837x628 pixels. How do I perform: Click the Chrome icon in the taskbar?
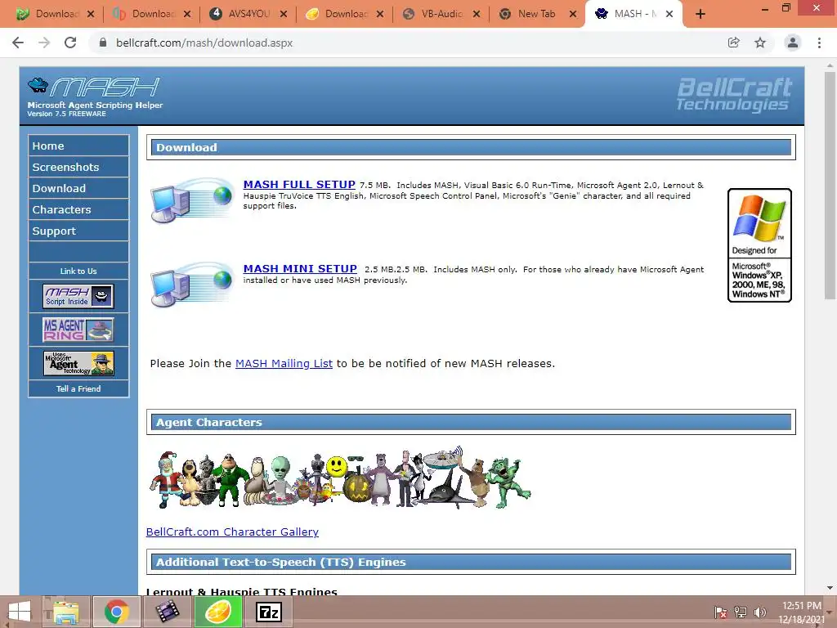pos(116,612)
